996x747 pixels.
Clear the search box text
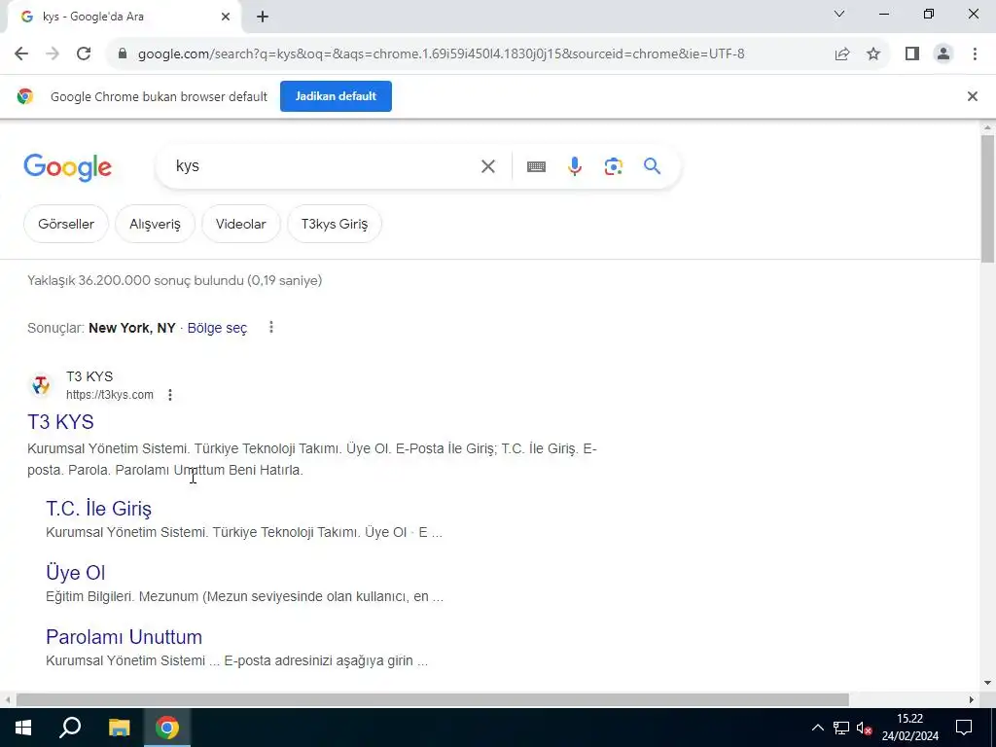point(488,166)
